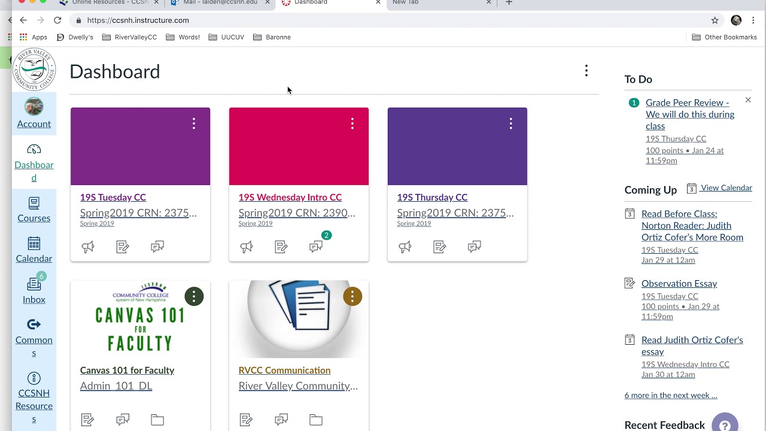This screenshot has width=766, height=431.
Task: Open the Courses sidebar menu
Action: (x=34, y=210)
